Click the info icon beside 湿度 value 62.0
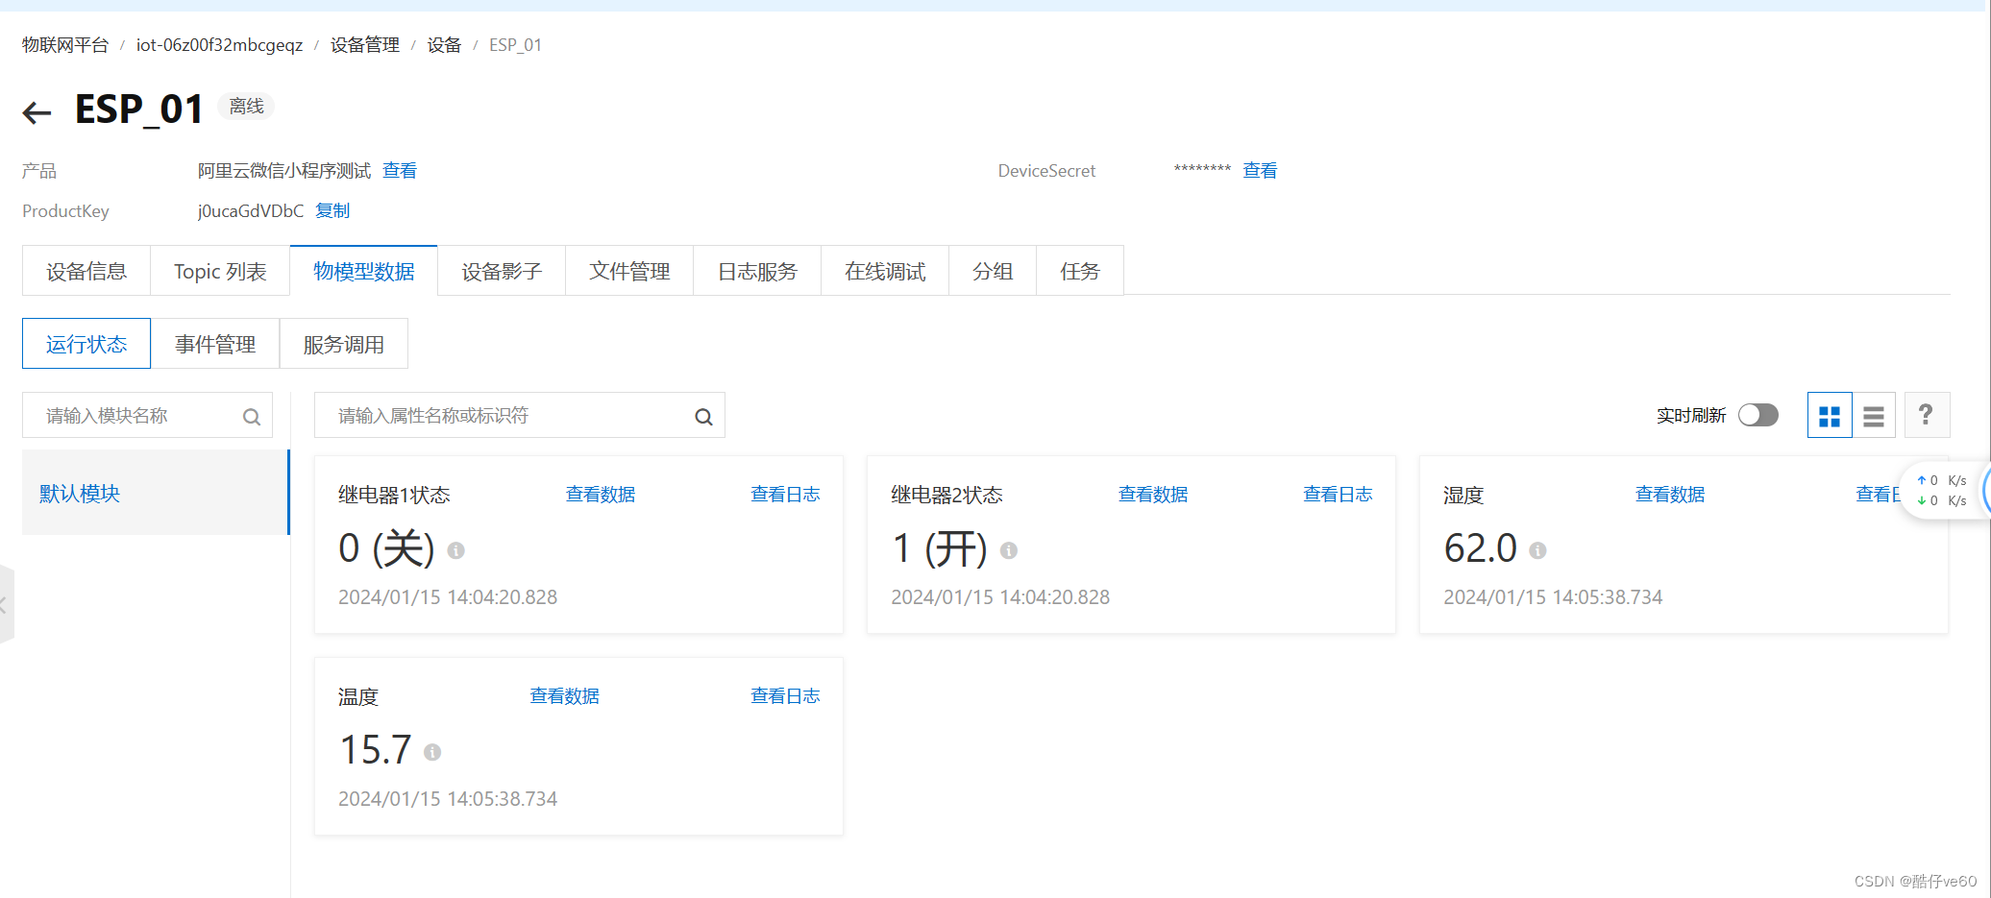The height and width of the screenshot is (898, 1991). point(1536,550)
